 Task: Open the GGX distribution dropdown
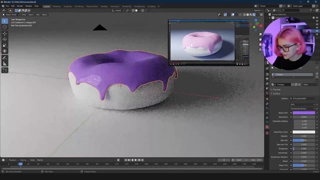point(302,104)
